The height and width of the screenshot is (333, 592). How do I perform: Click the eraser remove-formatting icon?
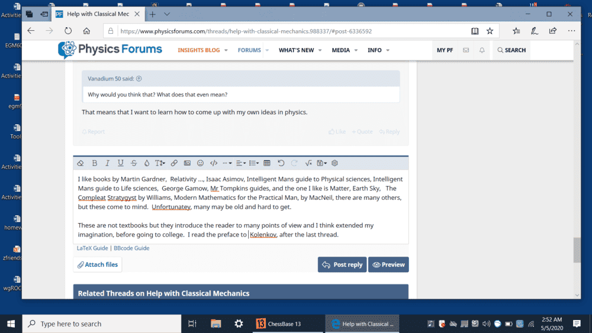(x=81, y=163)
